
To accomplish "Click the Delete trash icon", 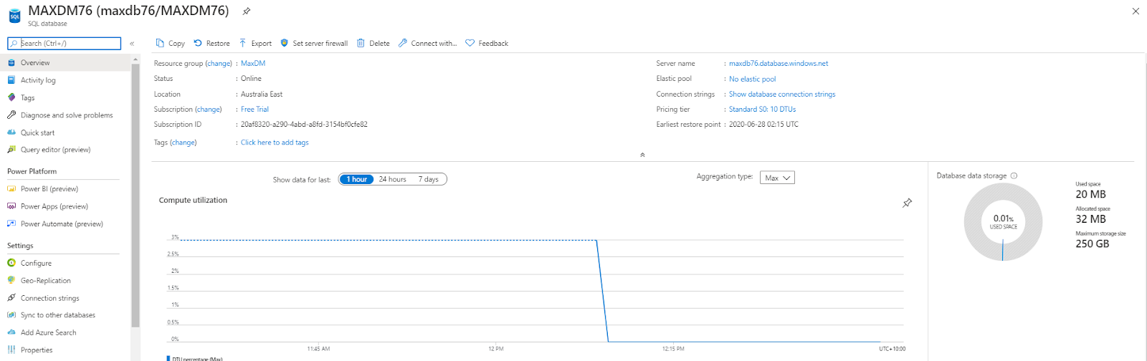I will [x=361, y=43].
